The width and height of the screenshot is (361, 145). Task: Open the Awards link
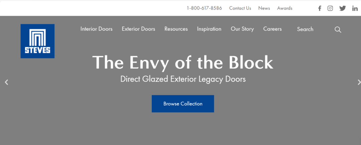[285, 8]
